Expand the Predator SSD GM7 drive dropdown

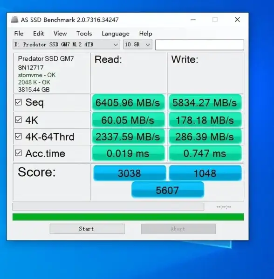[x=66, y=44]
